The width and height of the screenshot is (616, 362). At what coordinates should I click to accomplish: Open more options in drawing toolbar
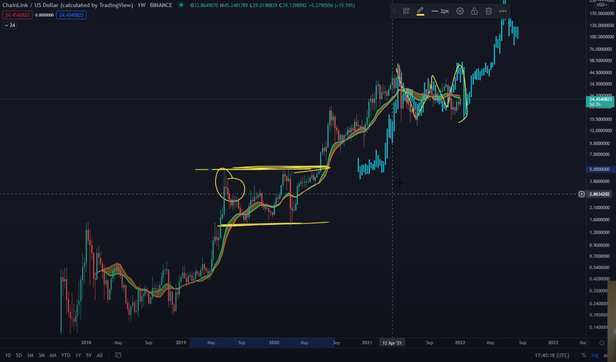[503, 11]
